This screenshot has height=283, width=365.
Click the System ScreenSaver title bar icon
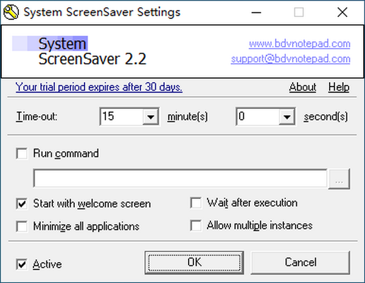coord(9,12)
